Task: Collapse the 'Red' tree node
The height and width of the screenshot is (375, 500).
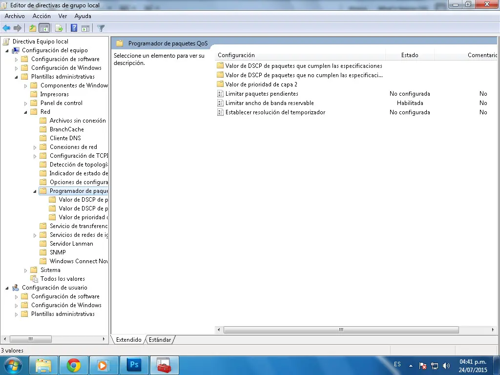Action: [x=25, y=112]
